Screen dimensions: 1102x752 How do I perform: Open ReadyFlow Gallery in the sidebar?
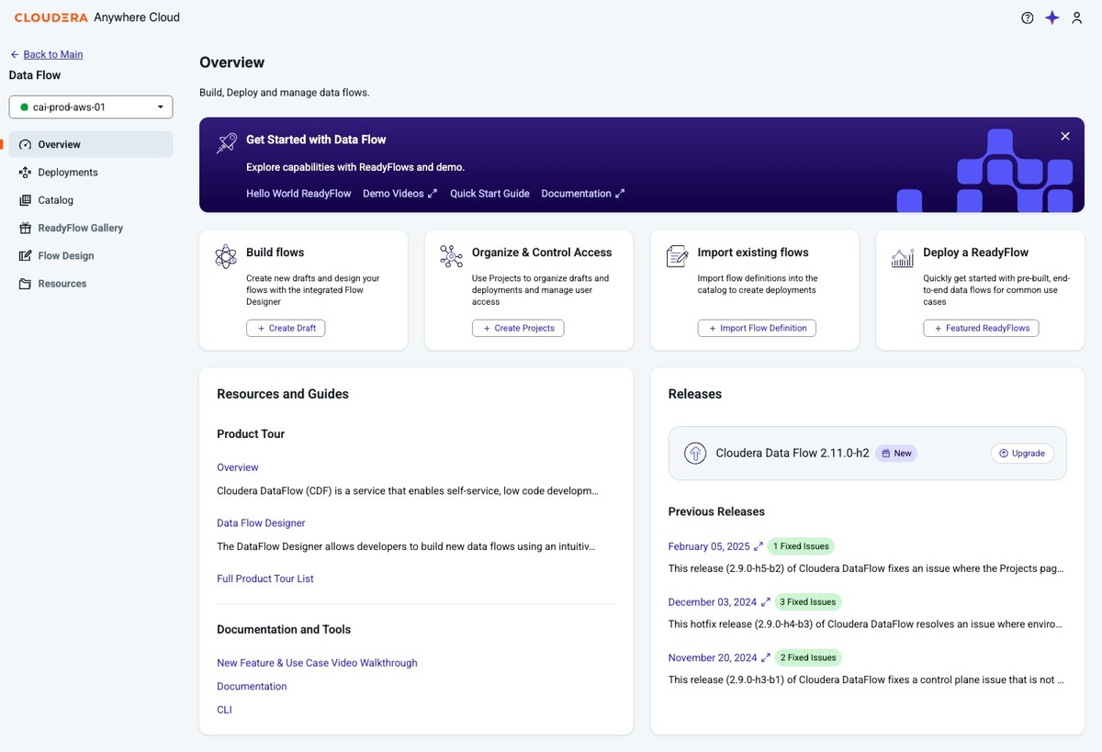coord(91,228)
